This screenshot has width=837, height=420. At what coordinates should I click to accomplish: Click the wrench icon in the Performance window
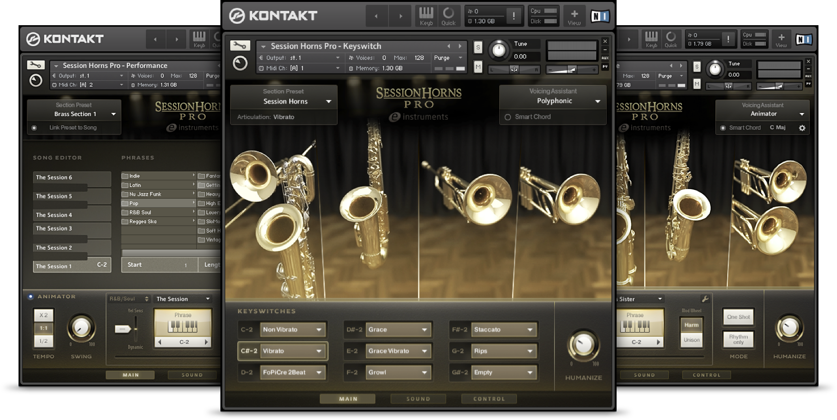[x=36, y=65]
